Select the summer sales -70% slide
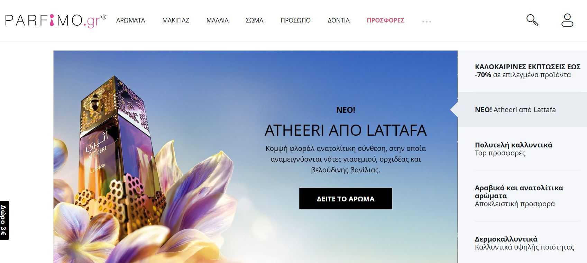This screenshot has height=263, width=587. point(522,71)
